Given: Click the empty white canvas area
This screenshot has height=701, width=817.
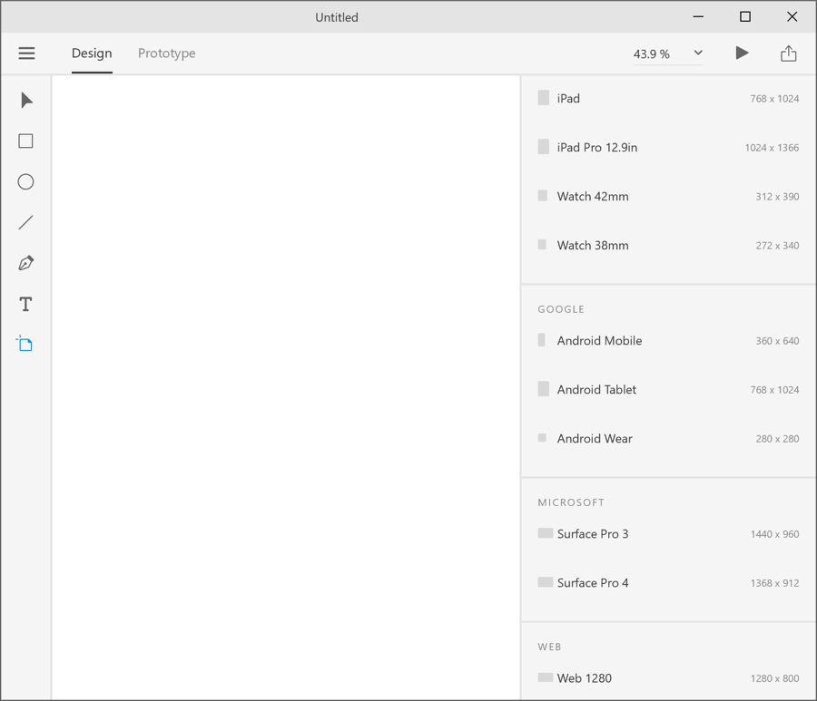Looking at the screenshot, I should (285, 381).
